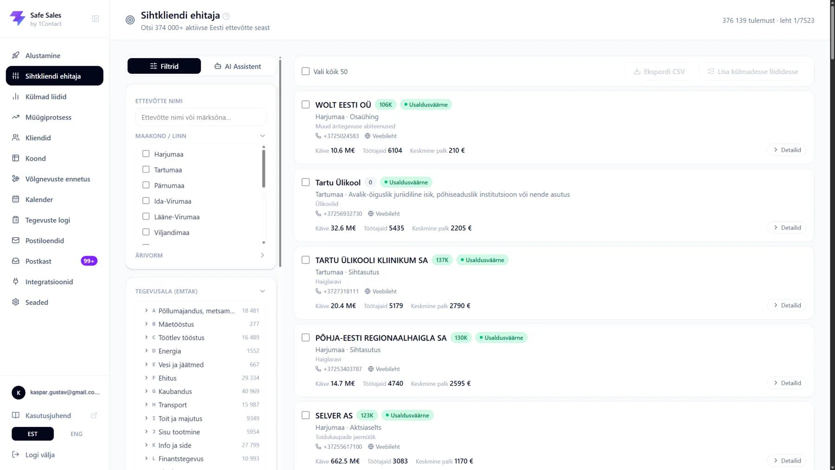Screen dimensions: 835x470
Task: Expand the Info ja side category
Action: click(x=146, y=445)
